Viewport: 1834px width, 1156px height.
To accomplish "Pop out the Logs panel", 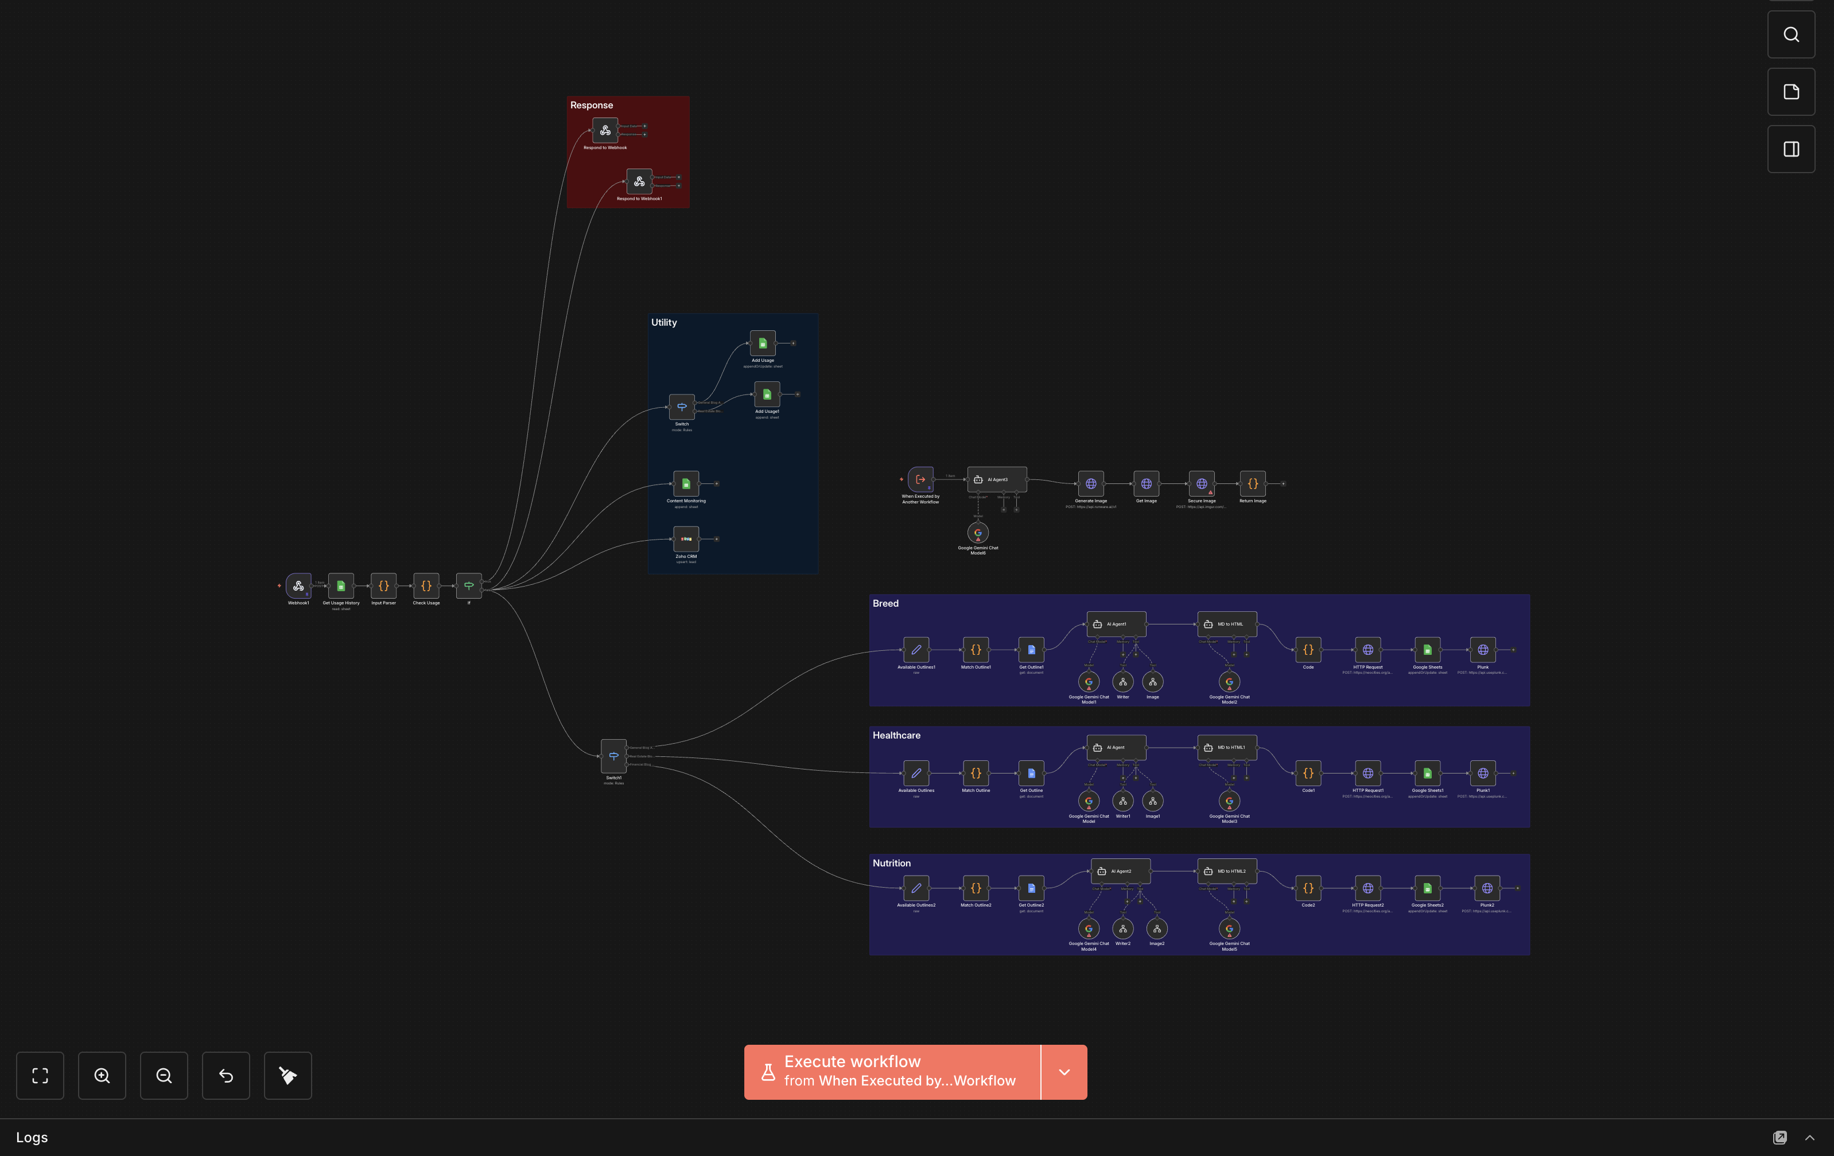I will click(x=1780, y=1137).
